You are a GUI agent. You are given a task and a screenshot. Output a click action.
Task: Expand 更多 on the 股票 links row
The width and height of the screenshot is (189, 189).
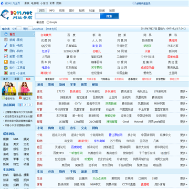(x=184, y=115)
